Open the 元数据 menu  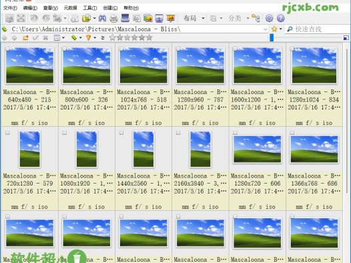71,8
